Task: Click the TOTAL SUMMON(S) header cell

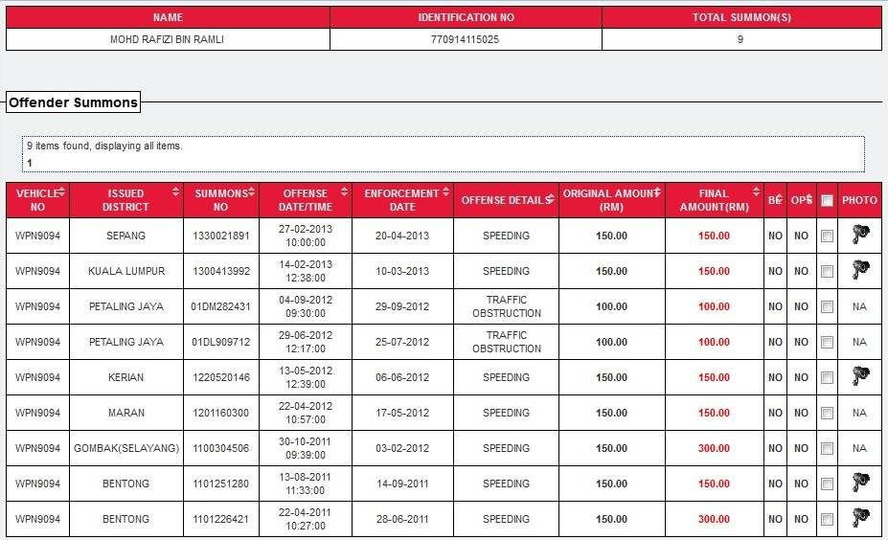Action: pos(741,17)
